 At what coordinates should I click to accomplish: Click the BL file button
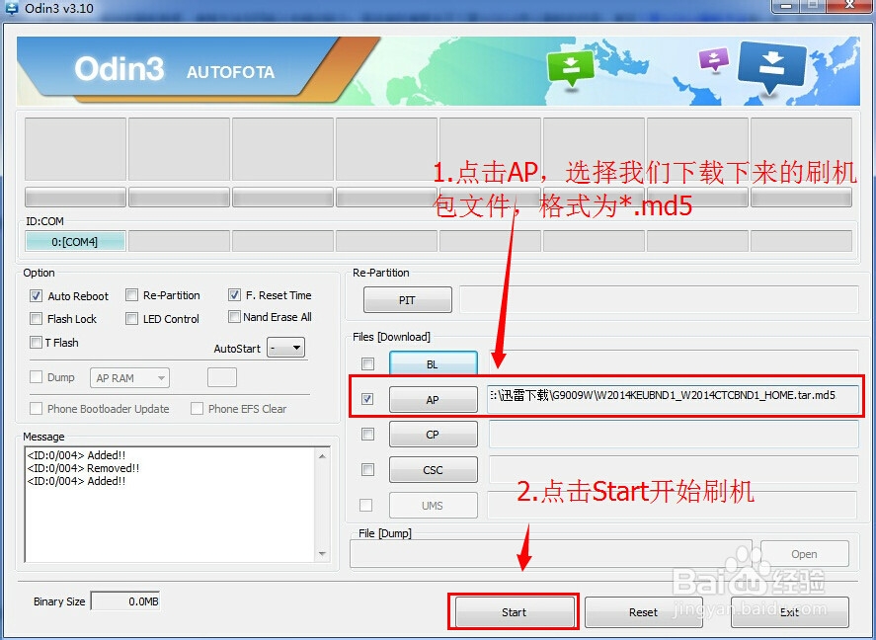[x=433, y=364]
